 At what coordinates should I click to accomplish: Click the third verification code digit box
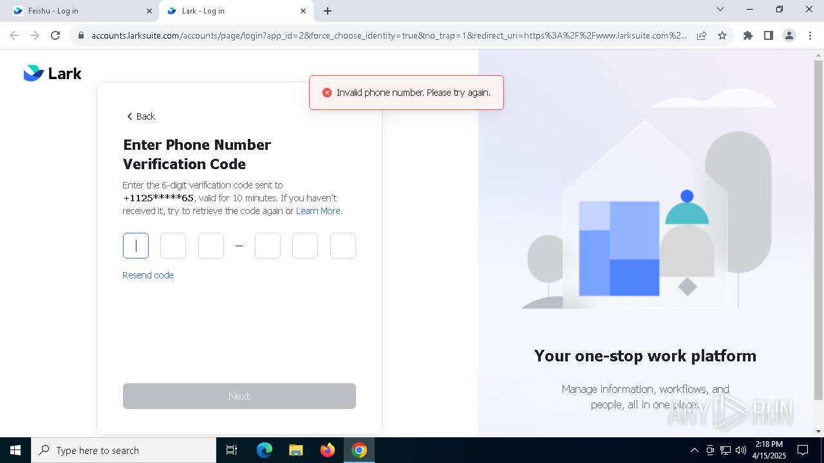(x=211, y=246)
